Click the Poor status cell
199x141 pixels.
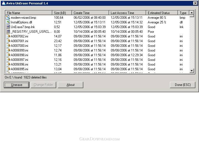click(x=151, y=32)
